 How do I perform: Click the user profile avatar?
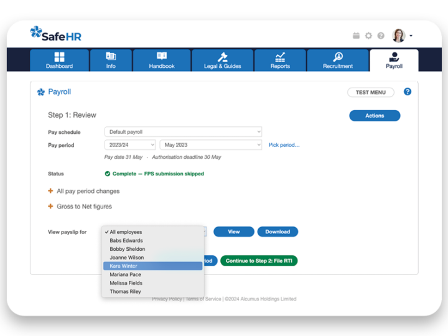399,35
